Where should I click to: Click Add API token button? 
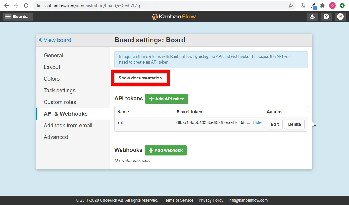[167, 99]
